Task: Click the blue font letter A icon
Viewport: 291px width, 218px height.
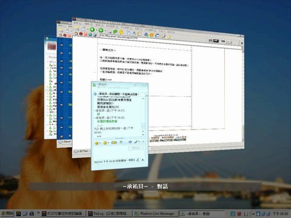Action: point(142,160)
